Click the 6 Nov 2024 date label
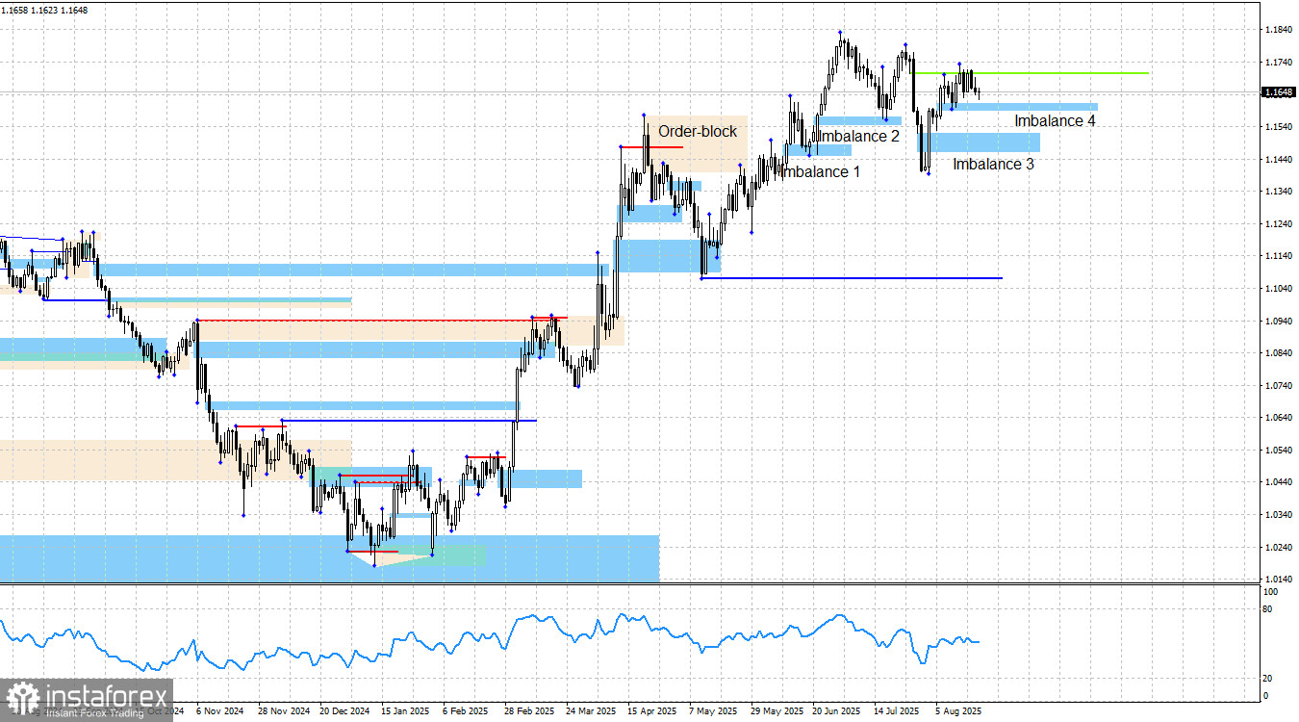 pos(218,712)
